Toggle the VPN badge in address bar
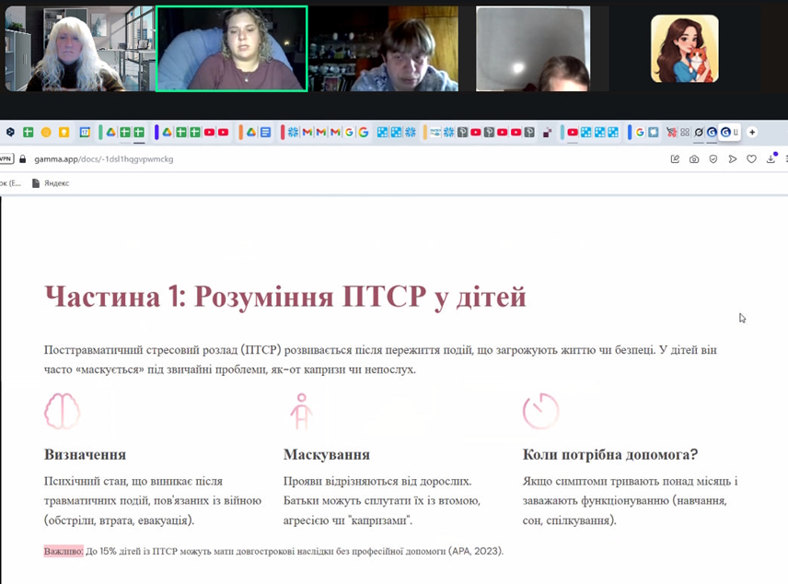The height and width of the screenshot is (584, 788). pos(6,158)
